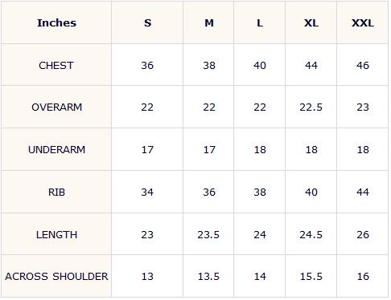Click the length value 23.5 for M

208,234
